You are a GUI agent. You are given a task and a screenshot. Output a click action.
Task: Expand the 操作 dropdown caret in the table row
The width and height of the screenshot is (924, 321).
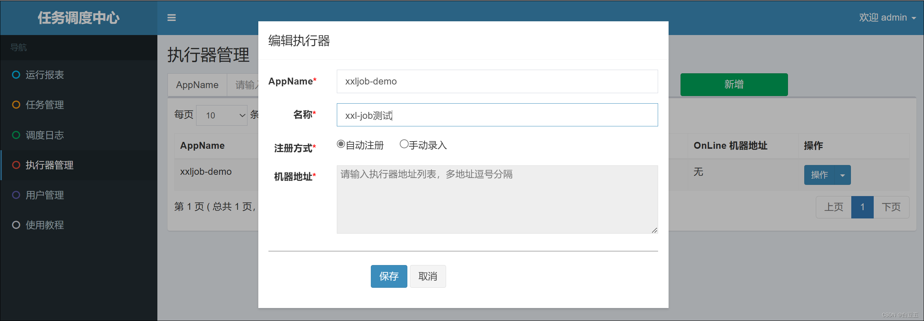tap(843, 175)
